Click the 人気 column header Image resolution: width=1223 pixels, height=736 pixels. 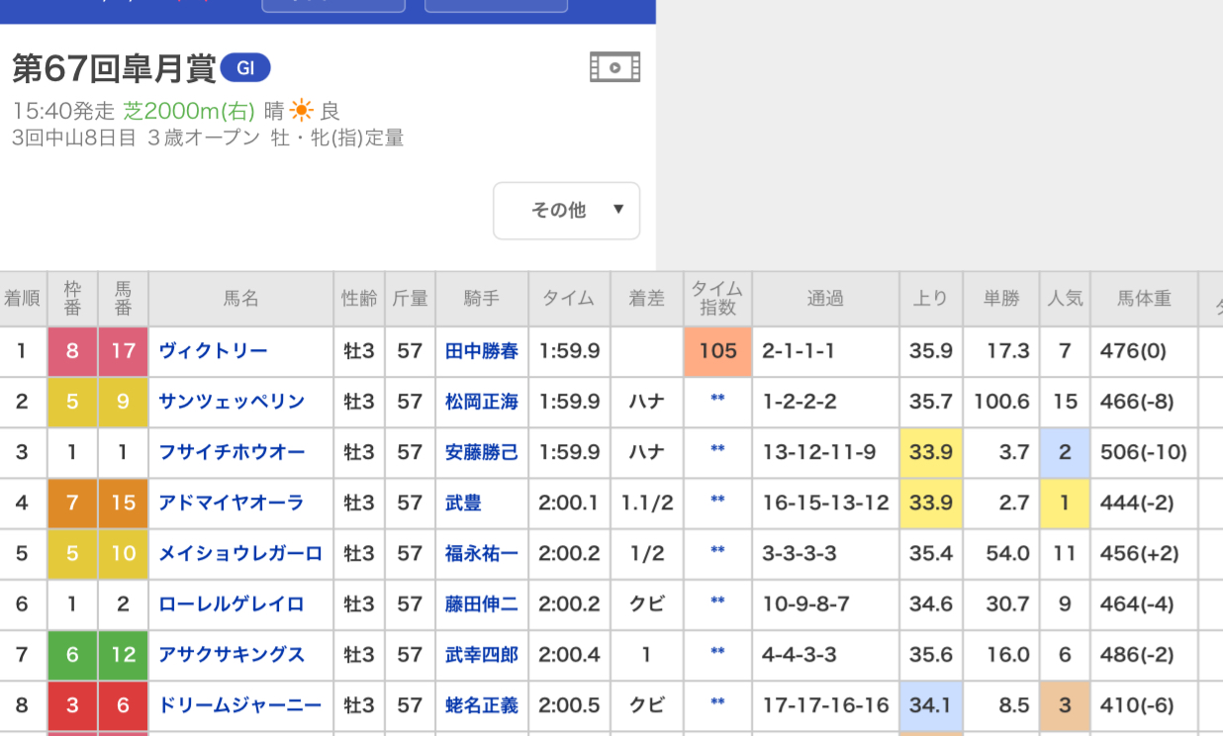click(x=1065, y=298)
